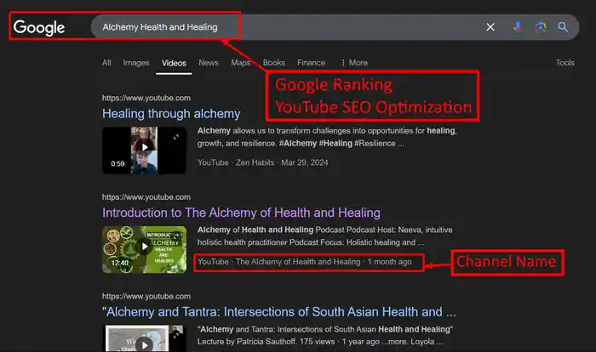596x352 pixels.
Task: Click YouTube · Zen Habits · Mar 29, 2024 text
Action: coord(262,162)
